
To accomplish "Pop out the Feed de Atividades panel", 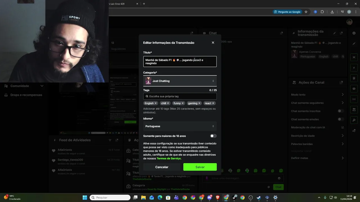I will pyautogui.click(x=117, y=140).
